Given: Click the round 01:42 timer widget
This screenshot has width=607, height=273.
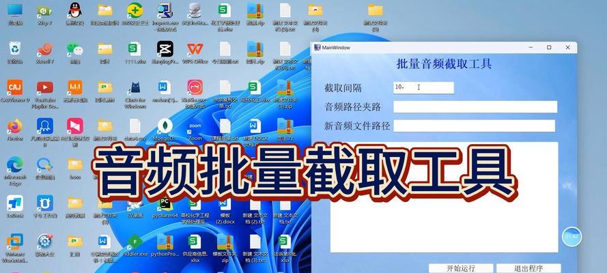Looking at the screenshot, I should click(571, 236).
